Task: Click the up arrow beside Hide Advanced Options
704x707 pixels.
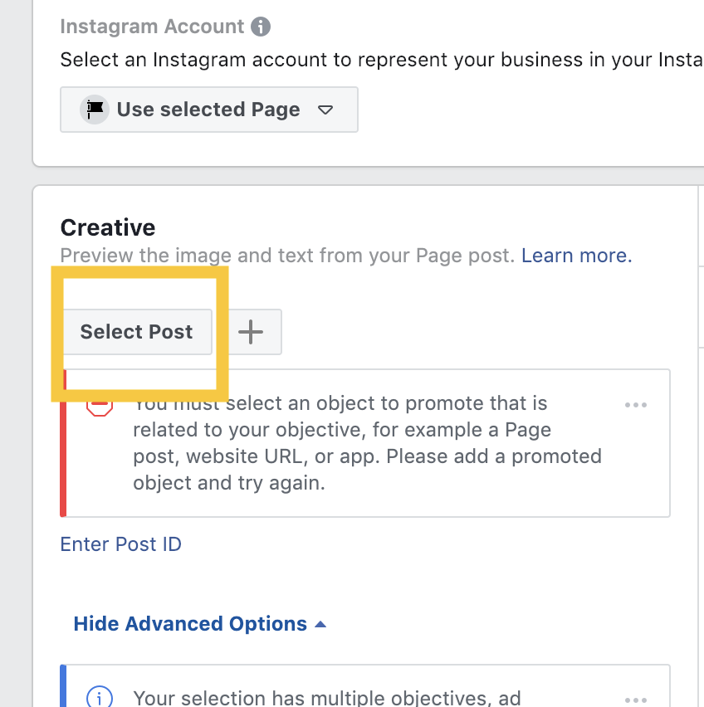Action: coord(320,625)
